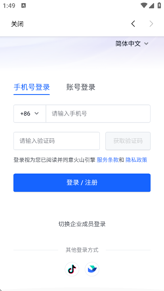
Task: Tap the chevron beside 简体中文
Action: click(x=146, y=44)
